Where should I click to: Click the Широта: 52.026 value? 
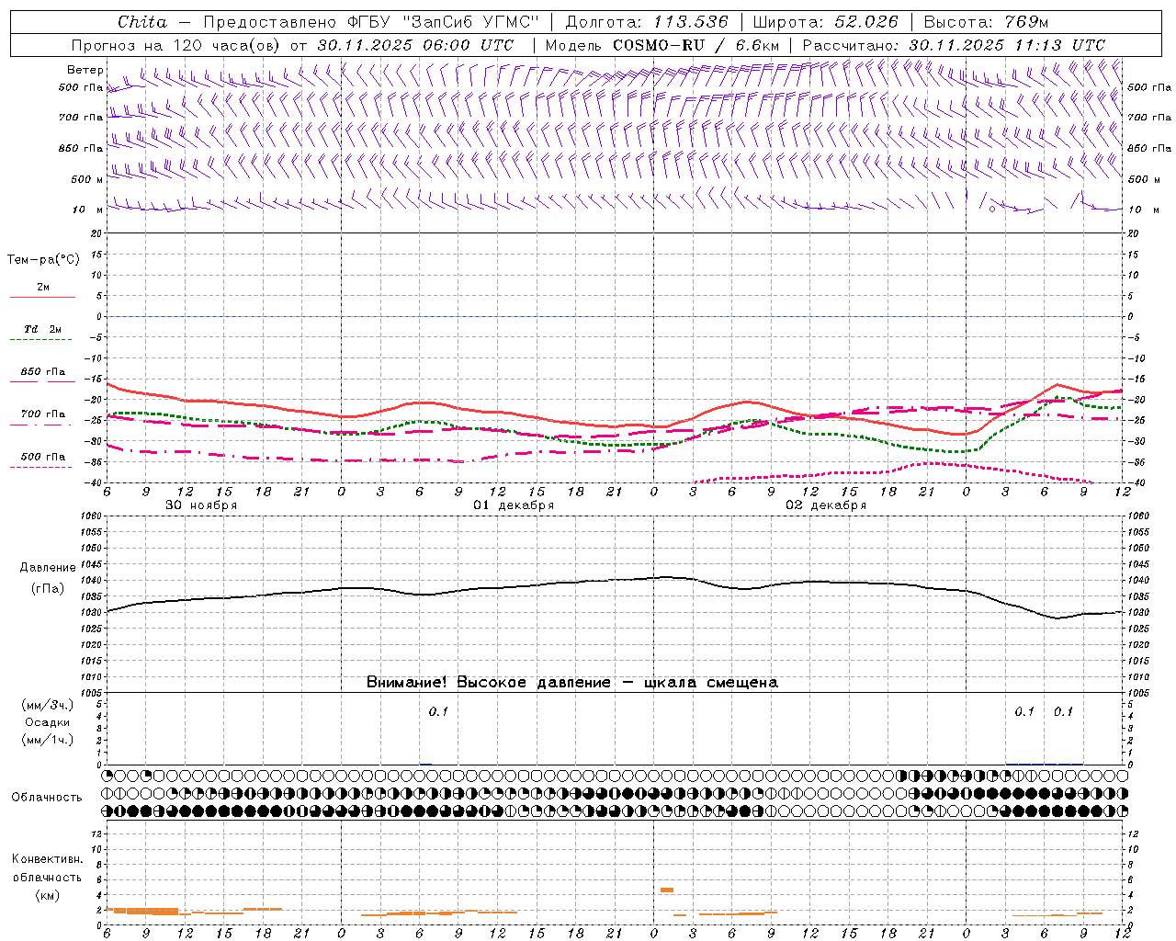pos(825,22)
